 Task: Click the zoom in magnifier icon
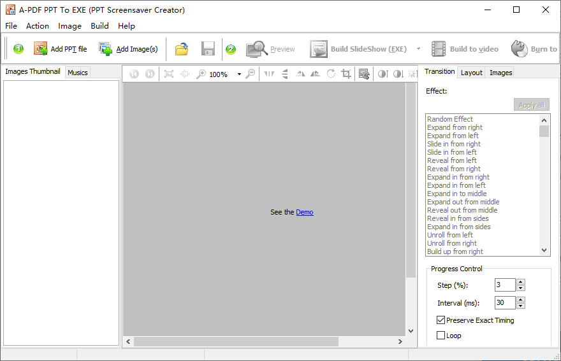click(x=201, y=74)
